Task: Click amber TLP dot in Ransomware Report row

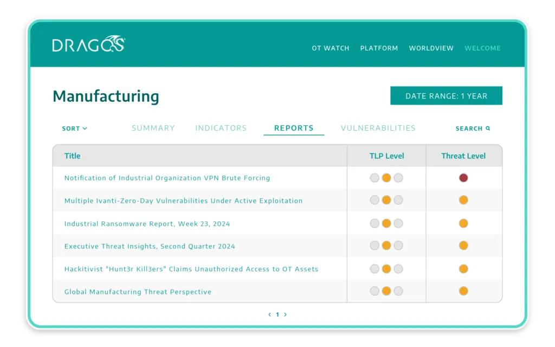Action: click(x=386, y=223)
